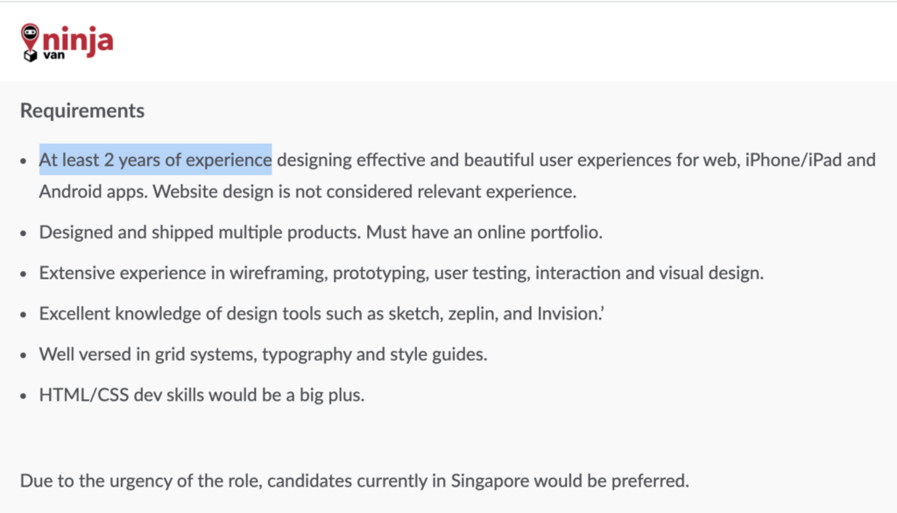Click "Android apps" in the first requirement

pos(90,191)
